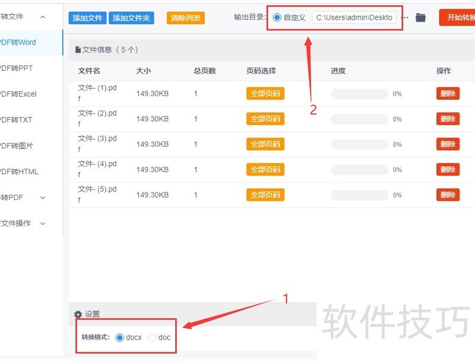Click the 设置 settings label
The width and height of the screenshot is (475, 361).
[x=92, y=314]
